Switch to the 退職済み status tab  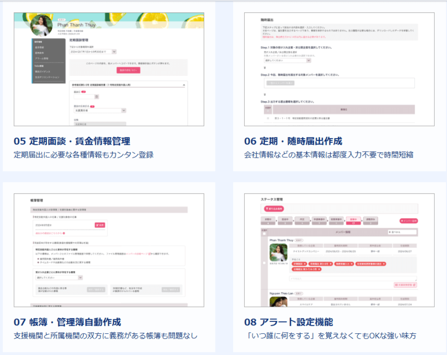pos(370,219)
